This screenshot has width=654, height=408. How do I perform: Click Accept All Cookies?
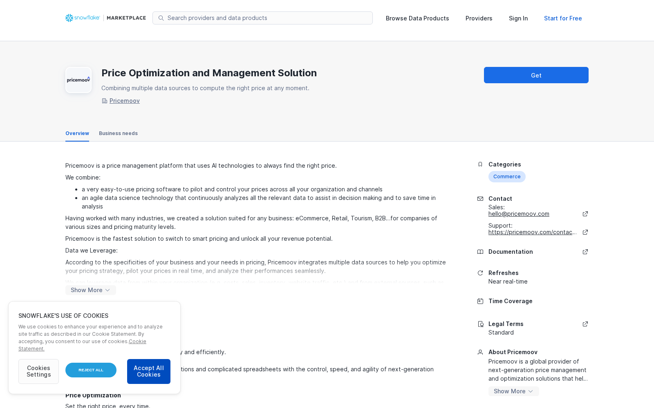pos(149,371)
